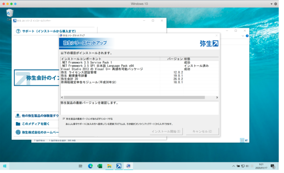
Task: Switch Explorer to details view icon
Action: (242, 140)
